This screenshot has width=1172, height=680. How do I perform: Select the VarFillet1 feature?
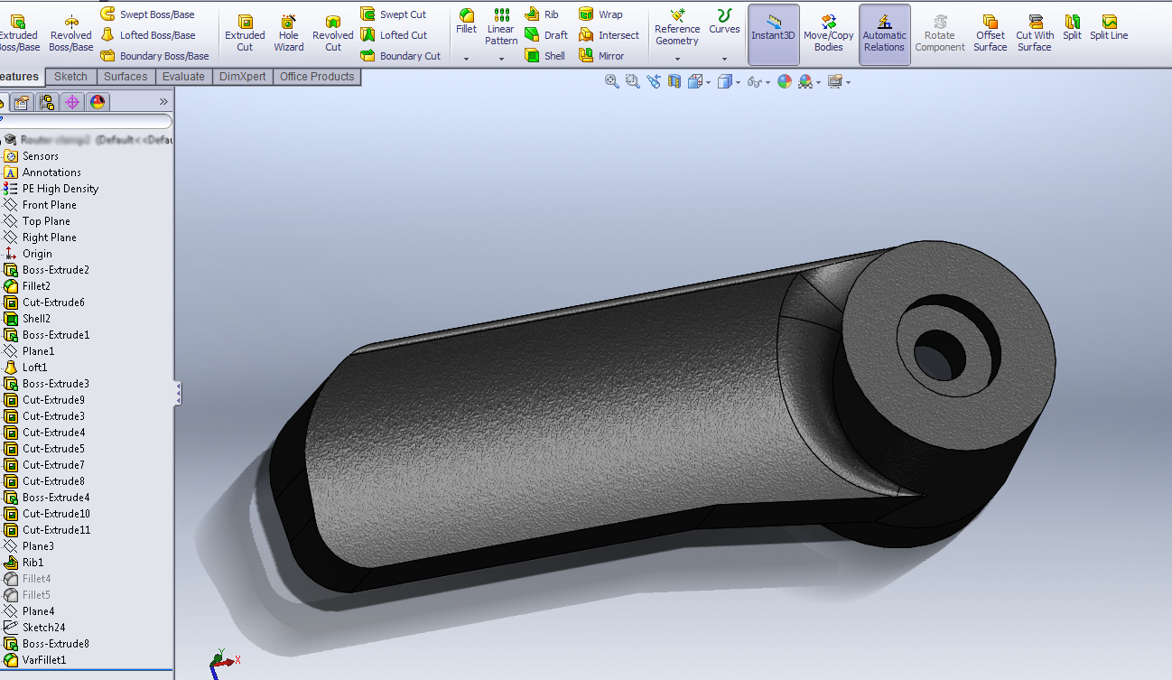(44, 660)
